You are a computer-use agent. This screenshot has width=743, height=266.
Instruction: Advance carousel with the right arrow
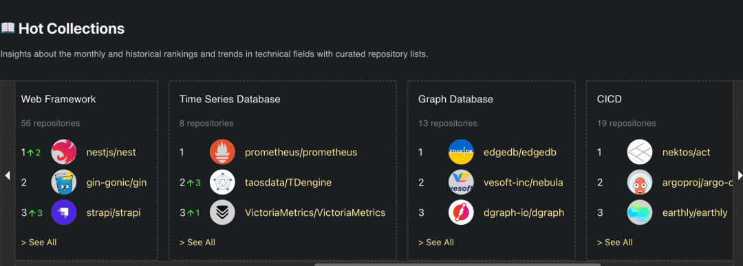(740, 175)
